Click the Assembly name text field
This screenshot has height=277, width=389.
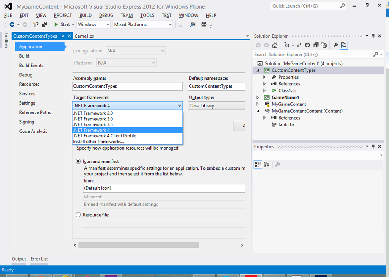(128, 86)
